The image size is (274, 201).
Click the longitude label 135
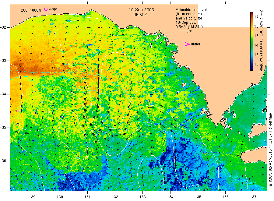tap(198, 197)
